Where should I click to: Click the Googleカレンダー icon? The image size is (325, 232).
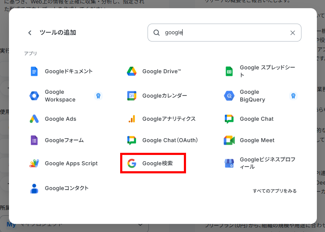132,96
